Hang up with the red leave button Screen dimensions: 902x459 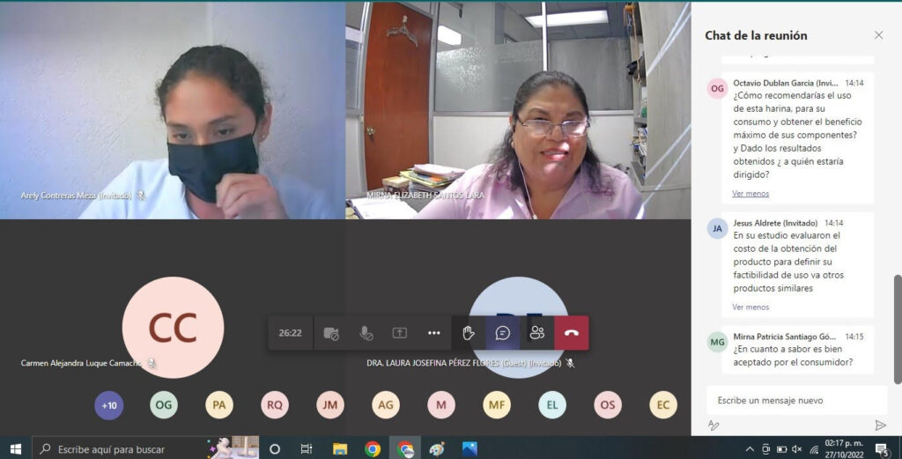click(x=572, y=333)
